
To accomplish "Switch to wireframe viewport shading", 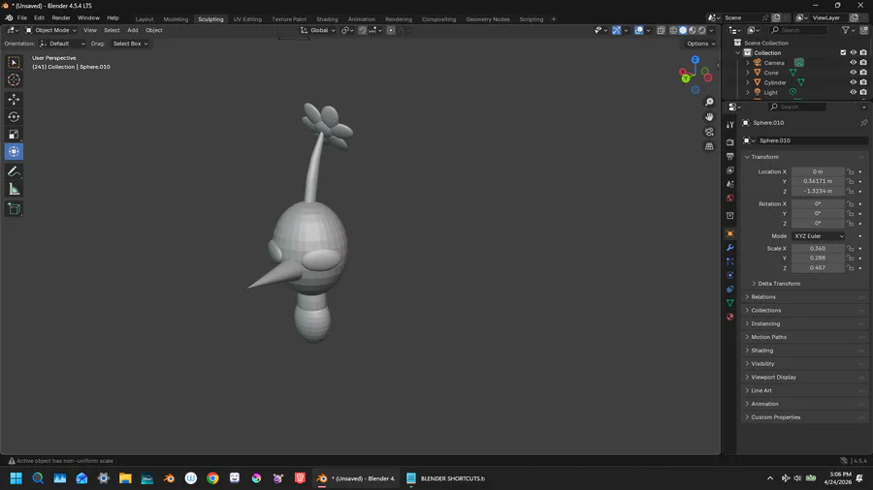I will coord(673,31).
